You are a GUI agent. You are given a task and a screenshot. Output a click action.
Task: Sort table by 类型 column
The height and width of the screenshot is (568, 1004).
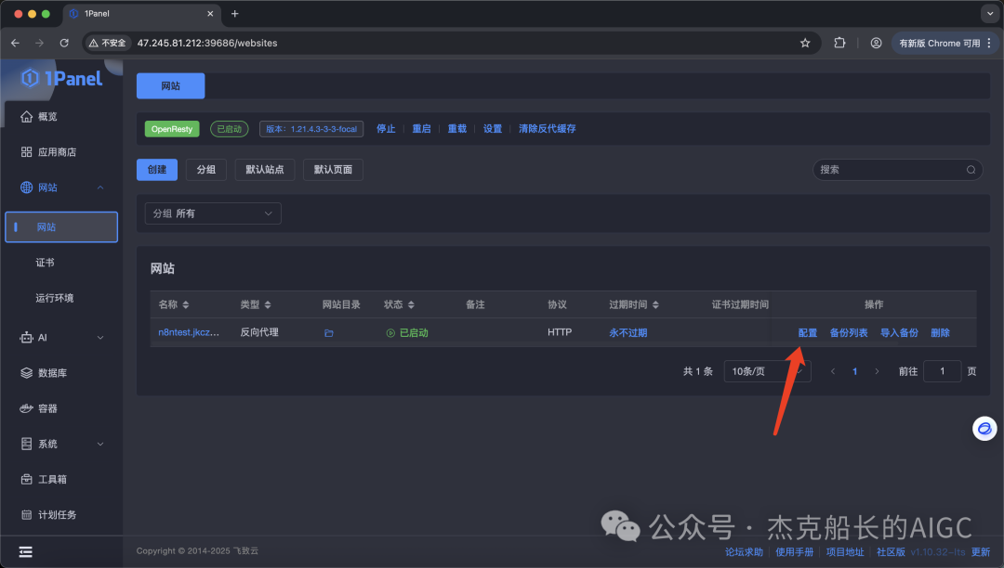point(268,304)
